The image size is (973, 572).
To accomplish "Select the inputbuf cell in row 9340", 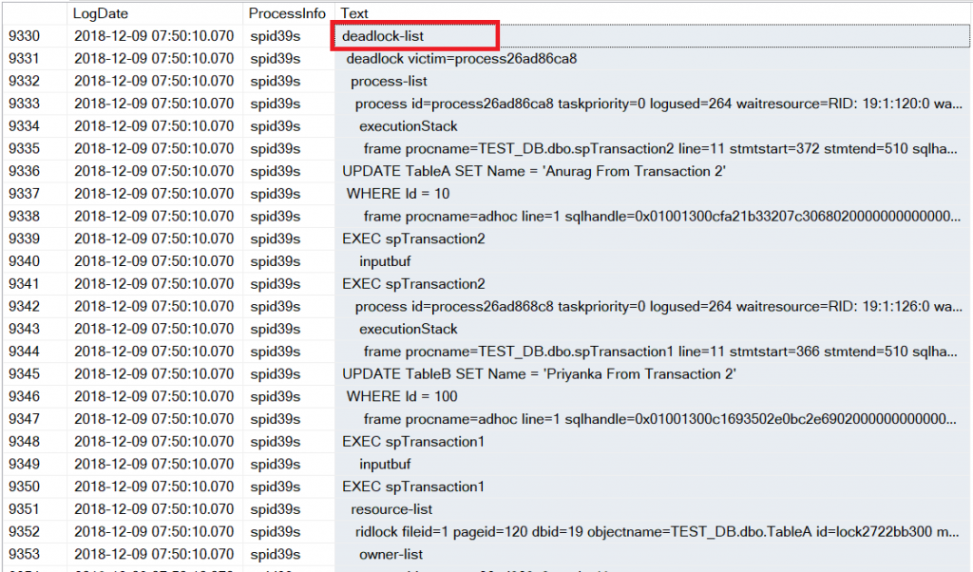I will 385,261.
